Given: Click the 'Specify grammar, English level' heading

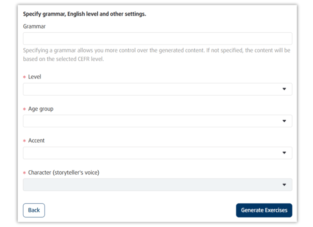Looking at the screenshot, I should [x=84, y=14].
